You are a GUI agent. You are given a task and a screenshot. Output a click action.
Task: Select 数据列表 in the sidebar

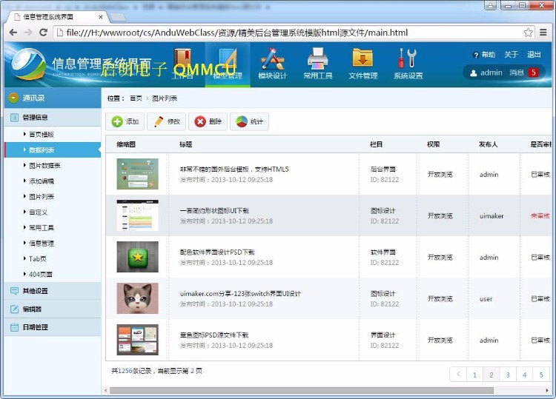[x=53, y=150]
